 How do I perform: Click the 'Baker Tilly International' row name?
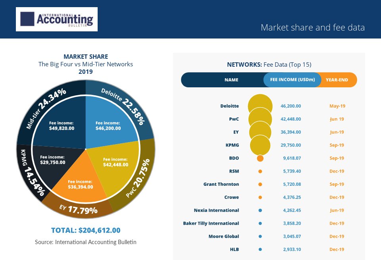[211, 223]
